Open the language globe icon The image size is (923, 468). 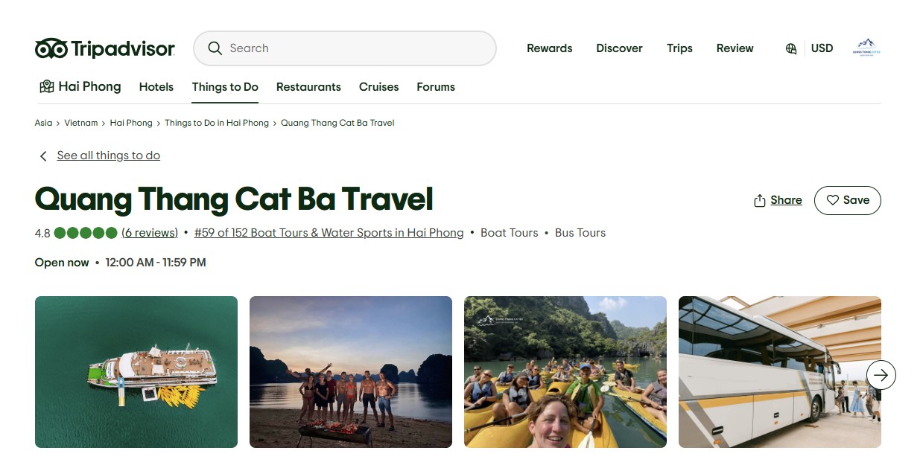click(790, 48)
